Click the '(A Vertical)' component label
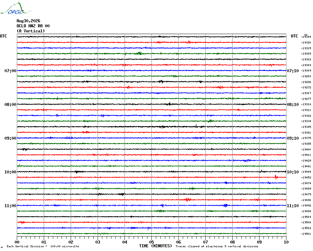 (x=31, y=31)
